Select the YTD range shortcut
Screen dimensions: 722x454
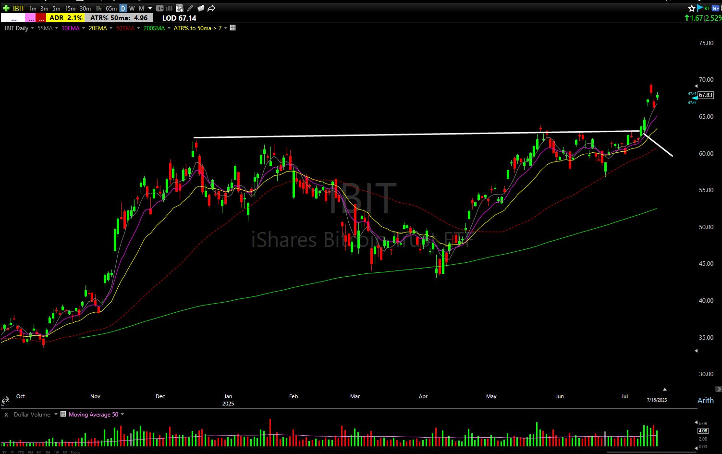click(21, 452)
